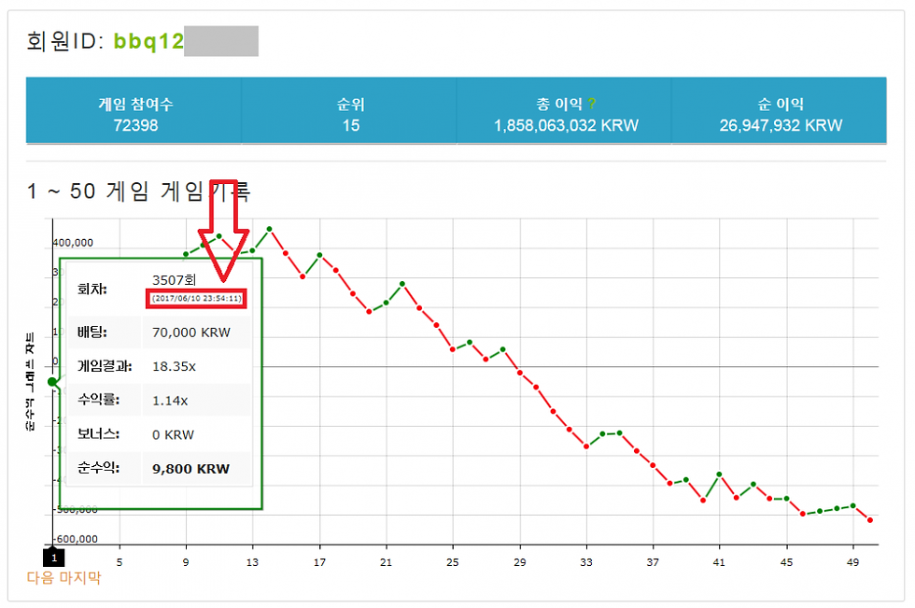Viewport: 915px width, 608px height.
Task: Click the 게임 참여수 header label
Action: click(x=135, y=104)
